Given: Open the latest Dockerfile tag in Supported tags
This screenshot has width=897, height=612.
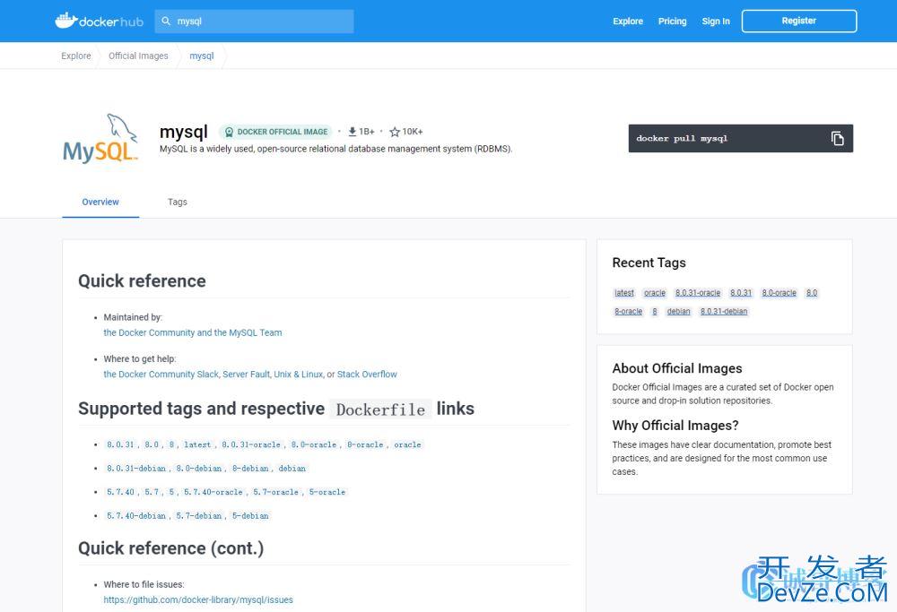Looking at the screenshot, I should pyautogui.click(x=197, y=444).
